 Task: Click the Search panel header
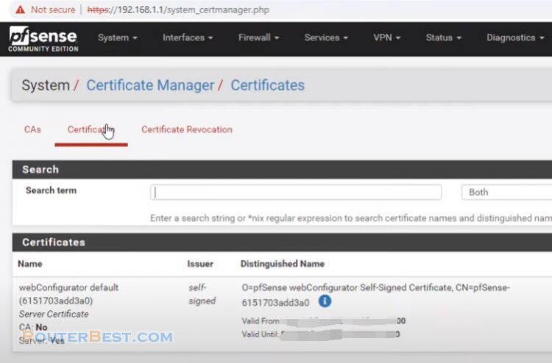tap(282, 170)
